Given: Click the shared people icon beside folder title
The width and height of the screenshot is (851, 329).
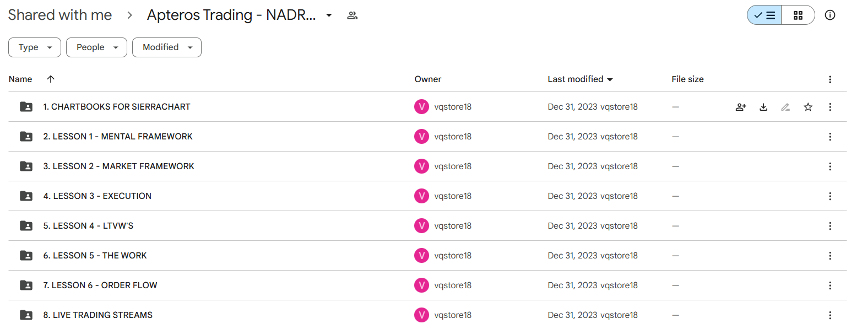Looking at the screenshot, I should (x=353, y=15).
